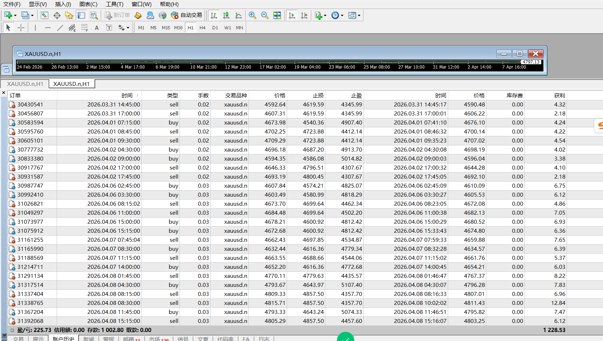Click the Zoom In magnifier icon

(x=252, y=15)
